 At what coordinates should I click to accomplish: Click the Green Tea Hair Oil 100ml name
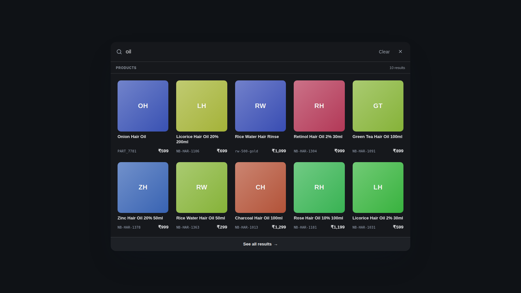pyautogui.click(x=377, y=137)
